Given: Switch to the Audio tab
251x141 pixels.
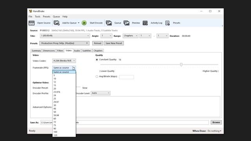Looking at the screenshot, I should (77, 51).
